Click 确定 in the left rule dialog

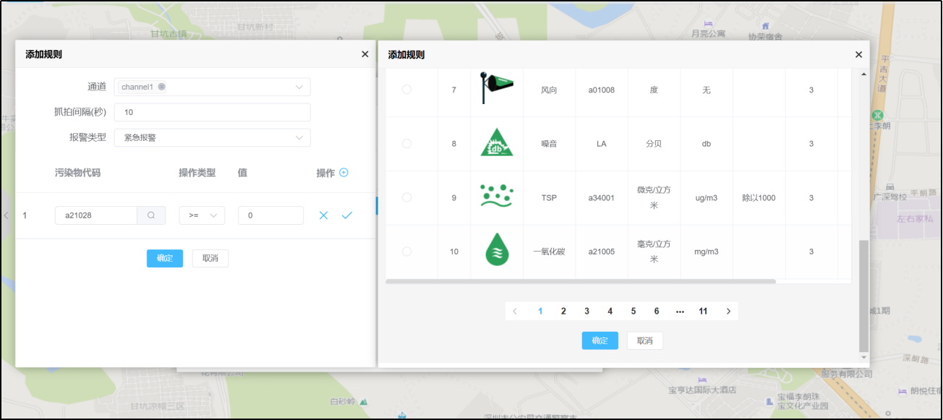click(x=165, y=258)
